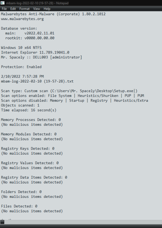Image resolution: width=162 pixels, height=228 pixels.
Task: Click the main v2022.02.11.01 line
Action: 30,33
